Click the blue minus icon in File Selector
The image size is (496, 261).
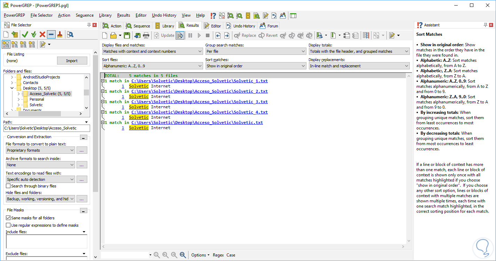(51, 34)
